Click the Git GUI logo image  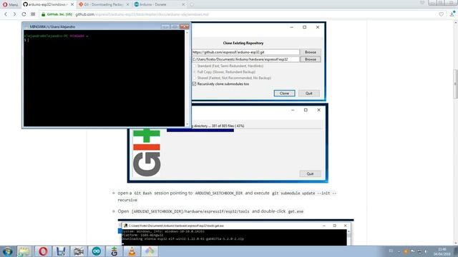[147, 152]
